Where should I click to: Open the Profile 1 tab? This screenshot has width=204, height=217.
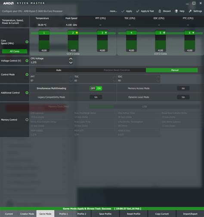pos(64,214)
